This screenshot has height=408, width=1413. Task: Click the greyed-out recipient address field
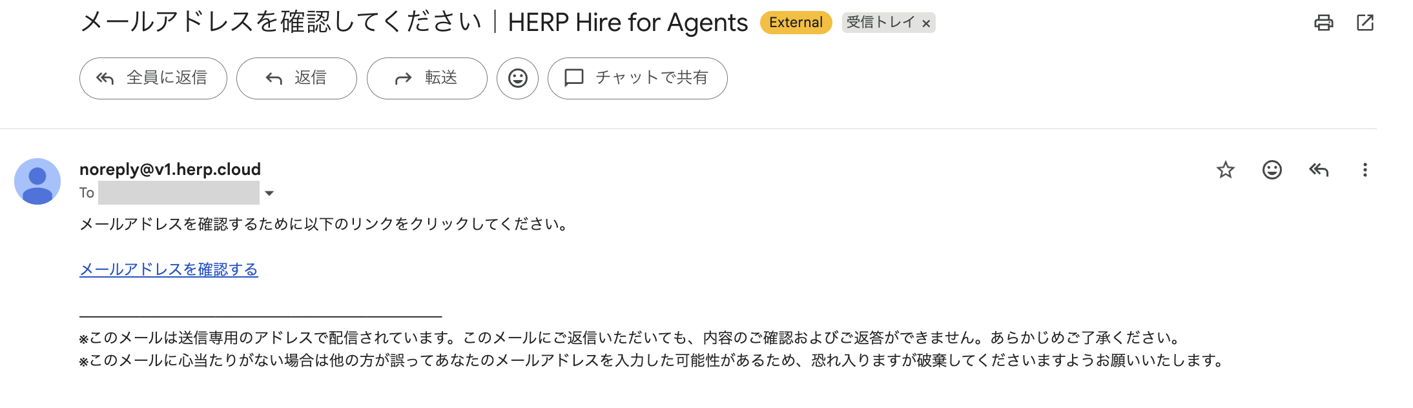click(179, 193)
